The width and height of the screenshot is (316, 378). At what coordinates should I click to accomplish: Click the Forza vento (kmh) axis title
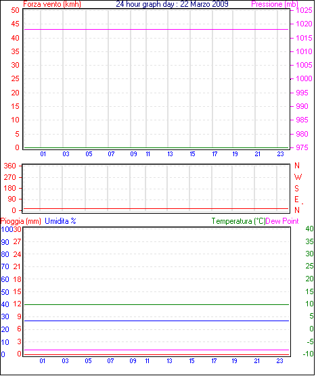pos(52,4)
